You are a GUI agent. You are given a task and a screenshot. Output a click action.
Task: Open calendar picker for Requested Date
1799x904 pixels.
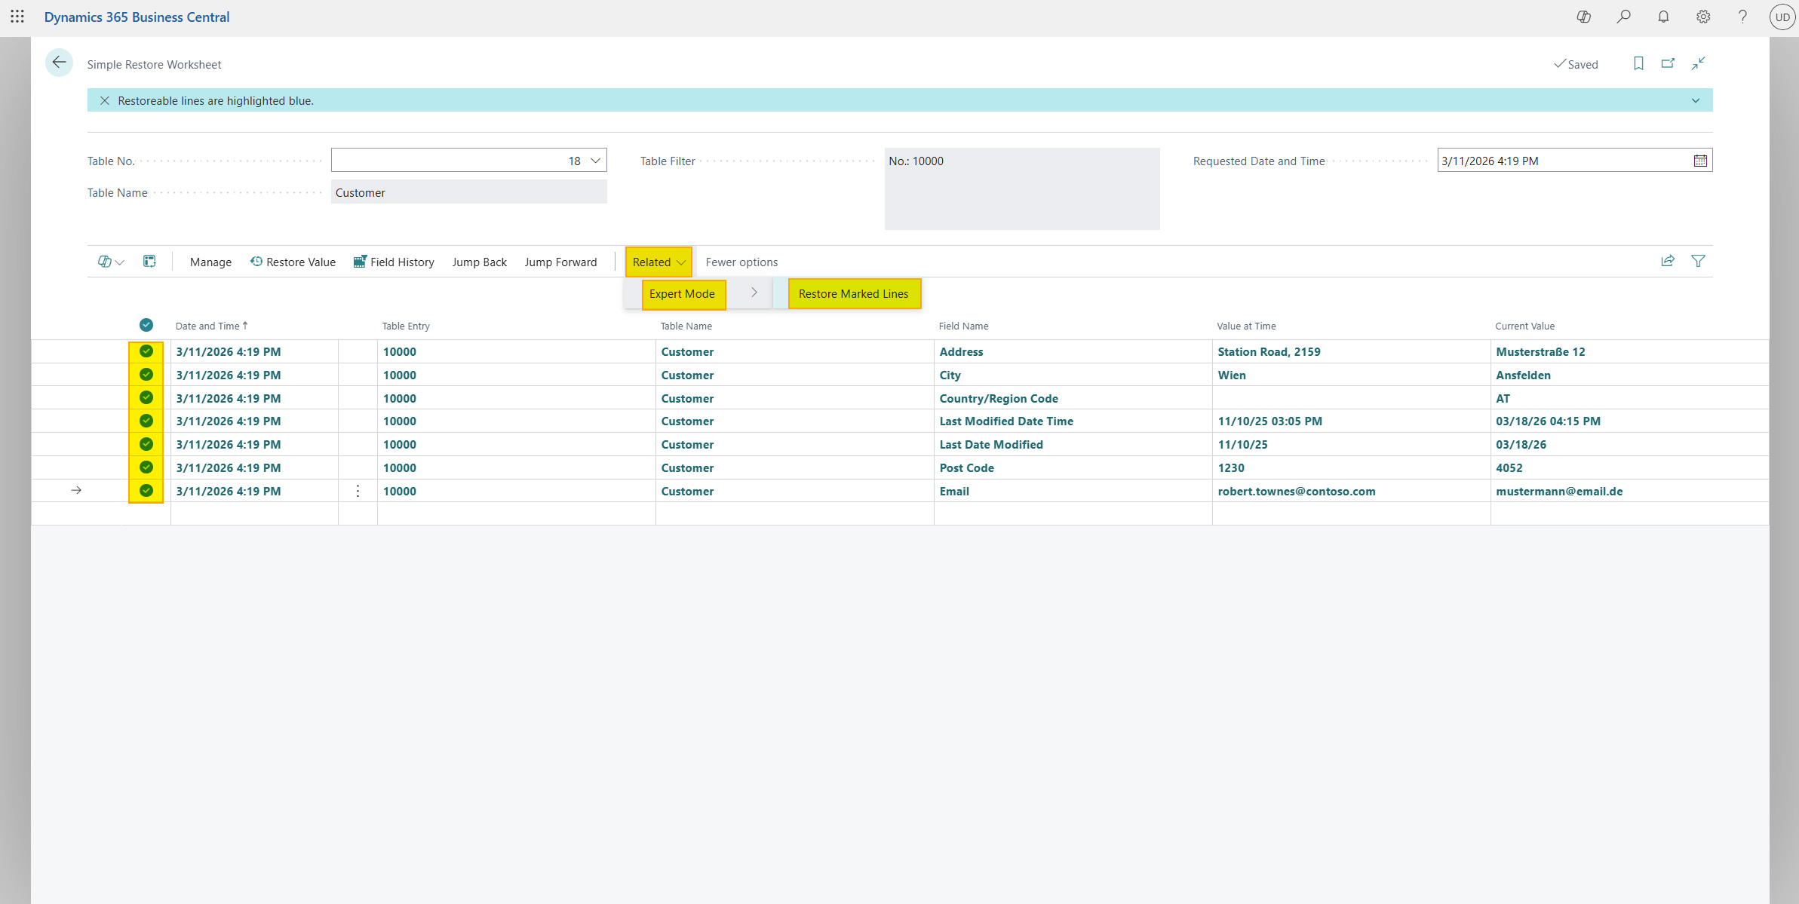(1700, 161)
